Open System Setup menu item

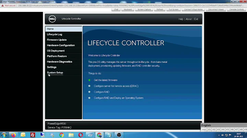[x=64, y=73]
